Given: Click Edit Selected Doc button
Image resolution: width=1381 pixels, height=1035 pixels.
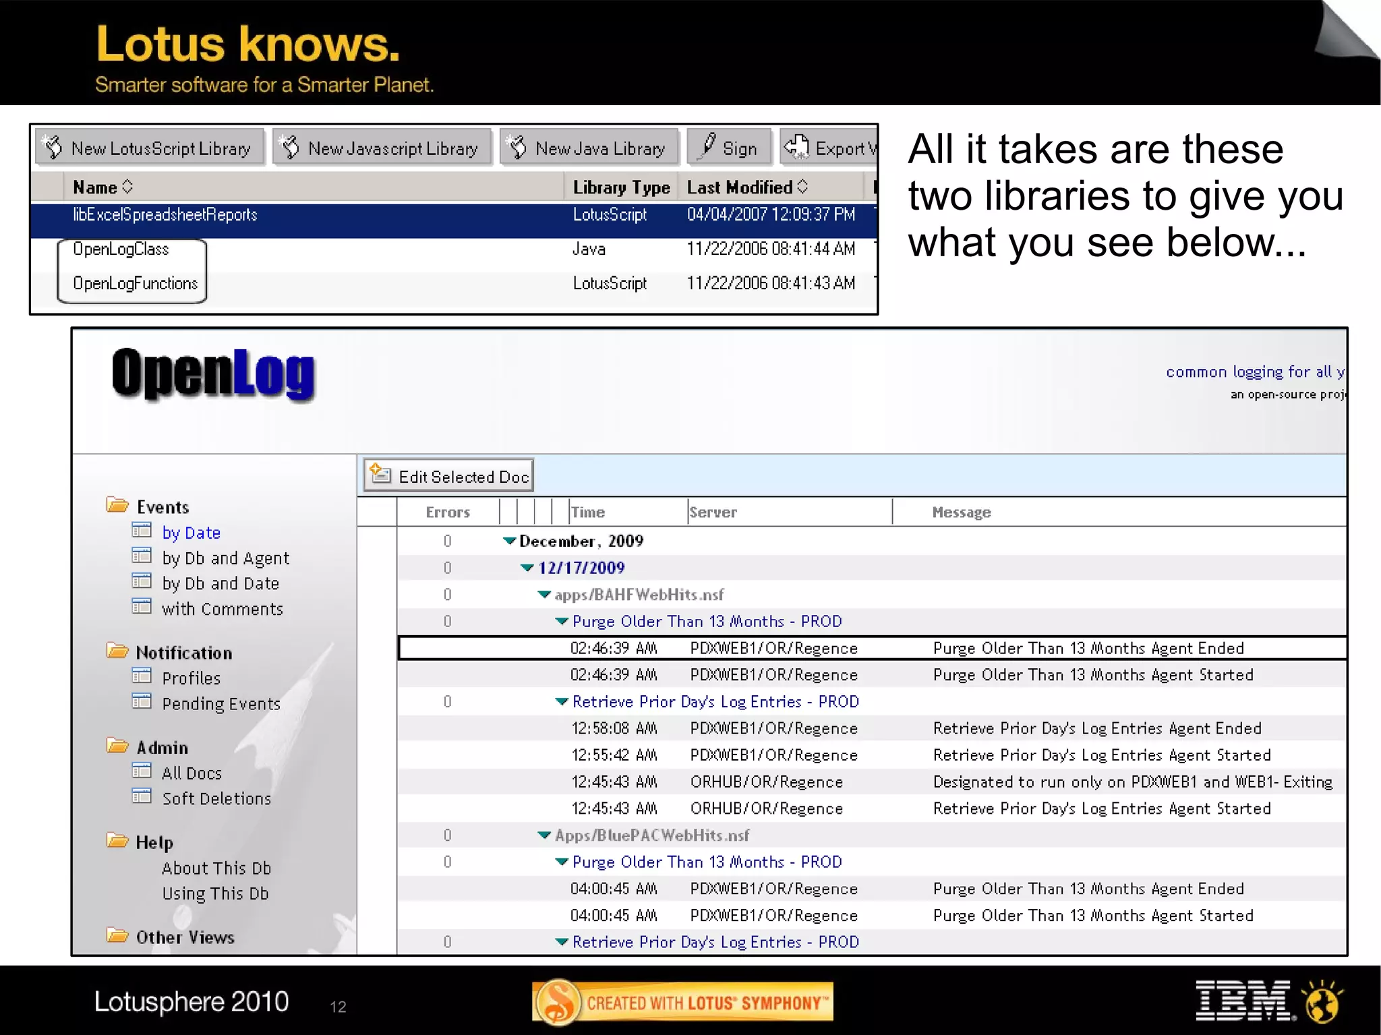Looking at the screenshot, I should pyautogui.click(x=448, y=475).
